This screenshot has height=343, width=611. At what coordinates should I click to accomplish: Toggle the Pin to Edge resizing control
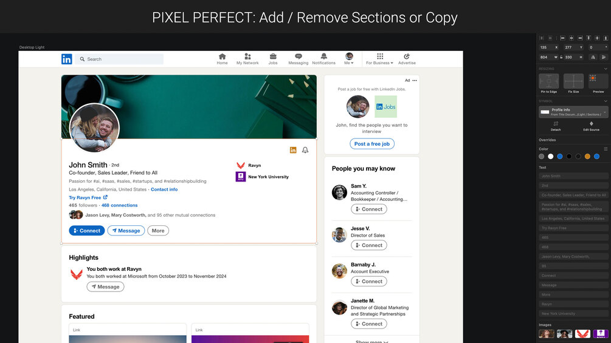[548, 81]
